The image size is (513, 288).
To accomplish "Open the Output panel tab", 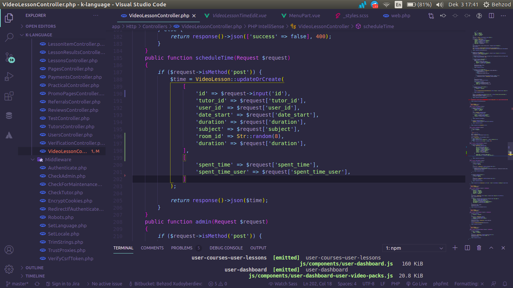I will click(x=258, y=248).
